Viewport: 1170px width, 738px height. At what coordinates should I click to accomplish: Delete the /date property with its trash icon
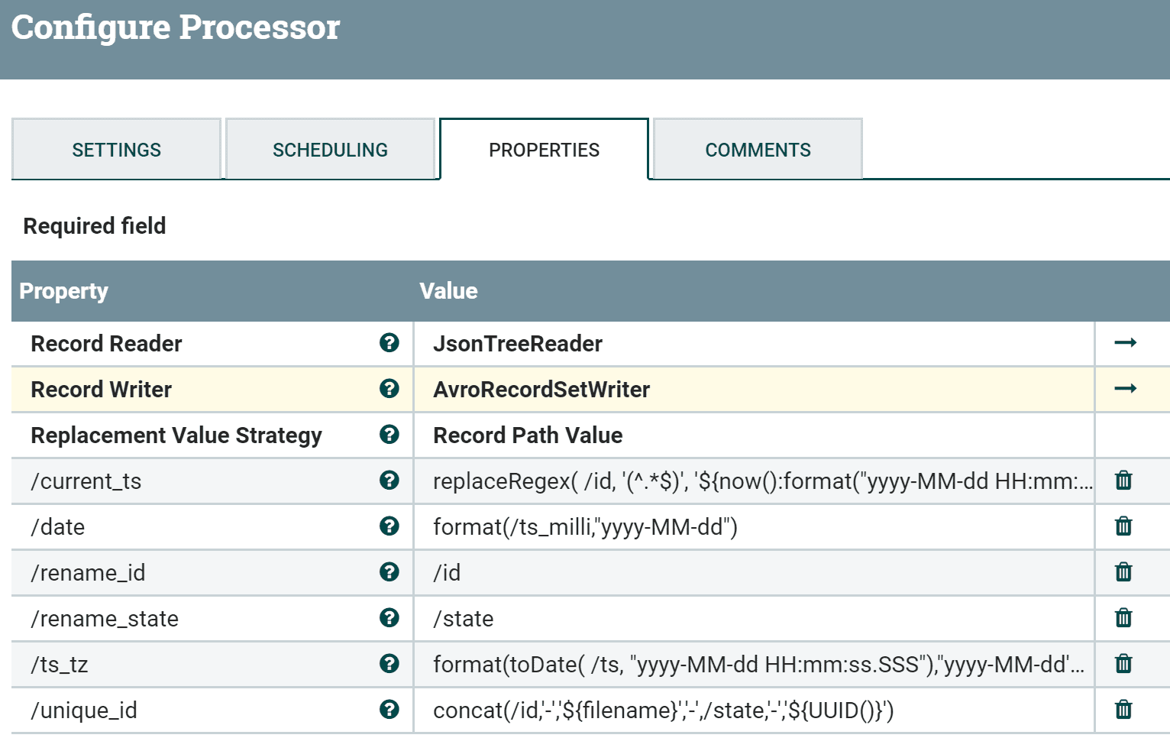point(1123,526)
